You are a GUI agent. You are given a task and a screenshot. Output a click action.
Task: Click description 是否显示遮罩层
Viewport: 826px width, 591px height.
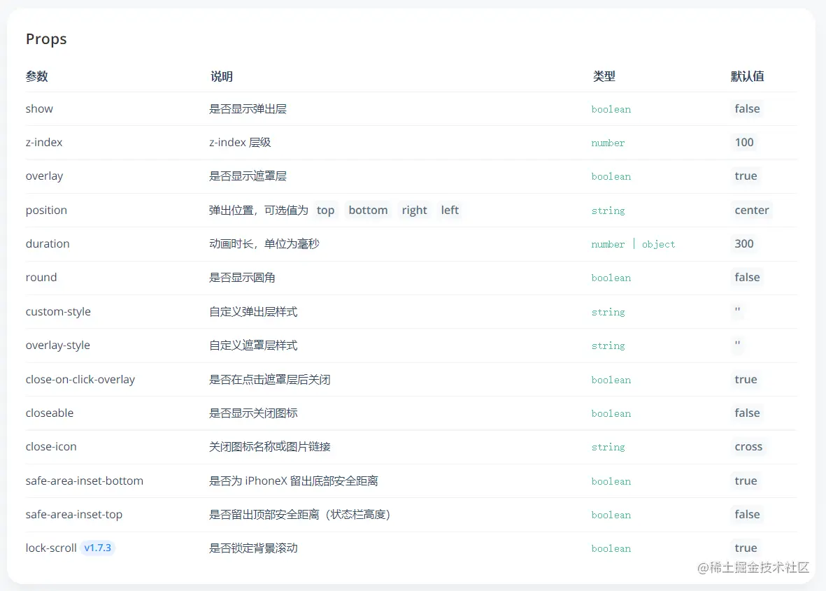point(248,176)
